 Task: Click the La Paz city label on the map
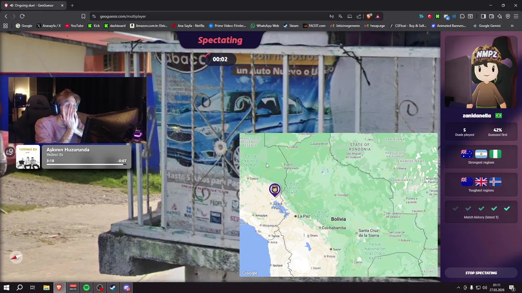(x=303, y=216)
